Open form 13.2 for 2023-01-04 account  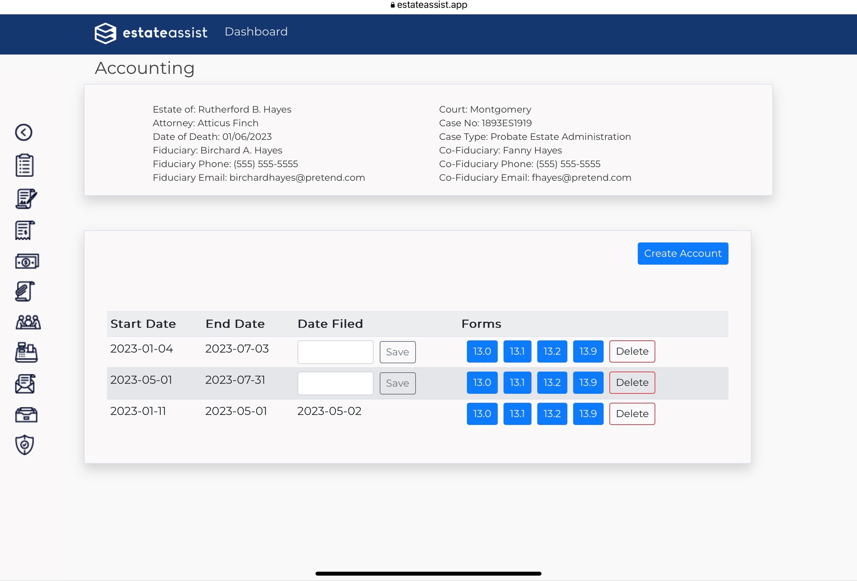pos(552,351)
